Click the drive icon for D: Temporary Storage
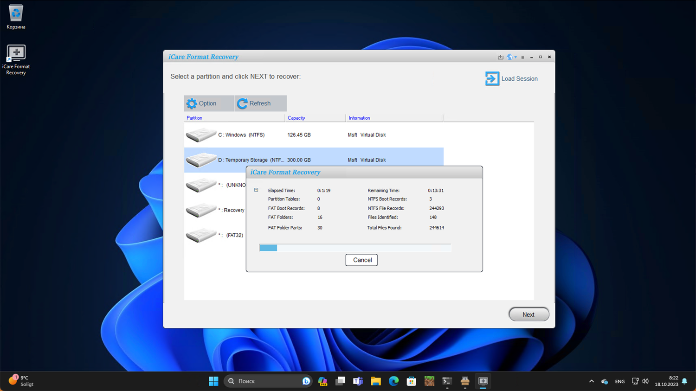 click(201, 160)
